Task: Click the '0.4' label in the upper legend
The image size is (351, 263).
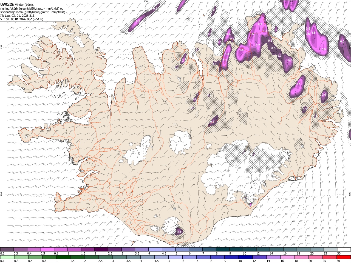Action: [29, 253]
